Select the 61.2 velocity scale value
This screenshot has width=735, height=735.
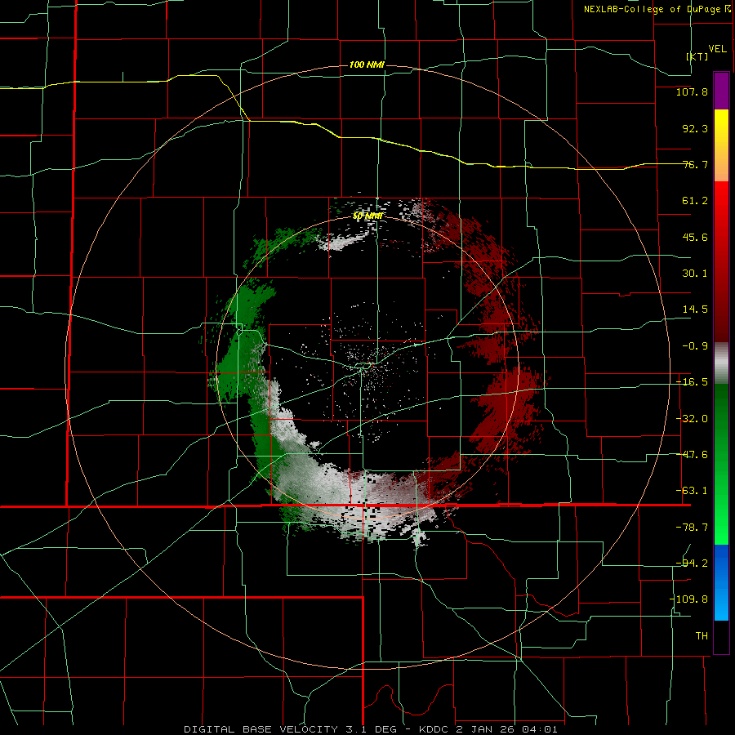[695, 201]
